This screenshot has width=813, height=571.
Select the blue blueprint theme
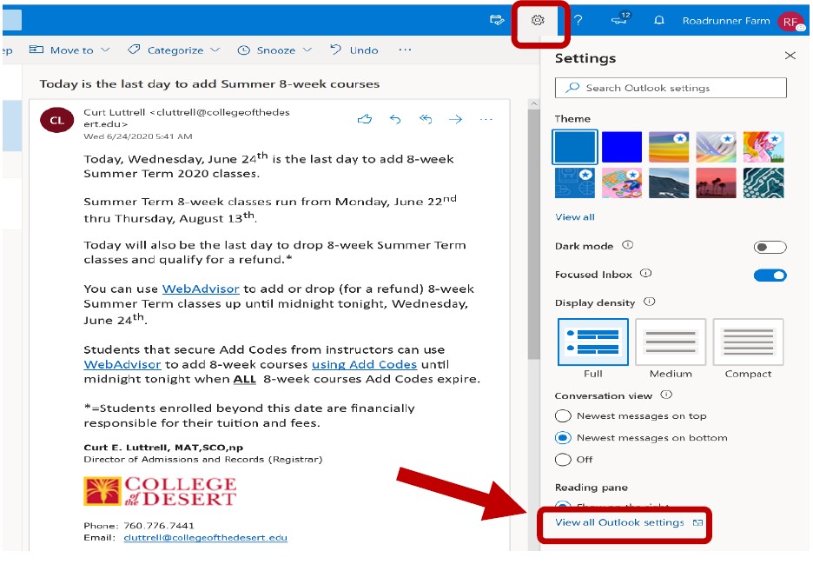click(574, 183)
